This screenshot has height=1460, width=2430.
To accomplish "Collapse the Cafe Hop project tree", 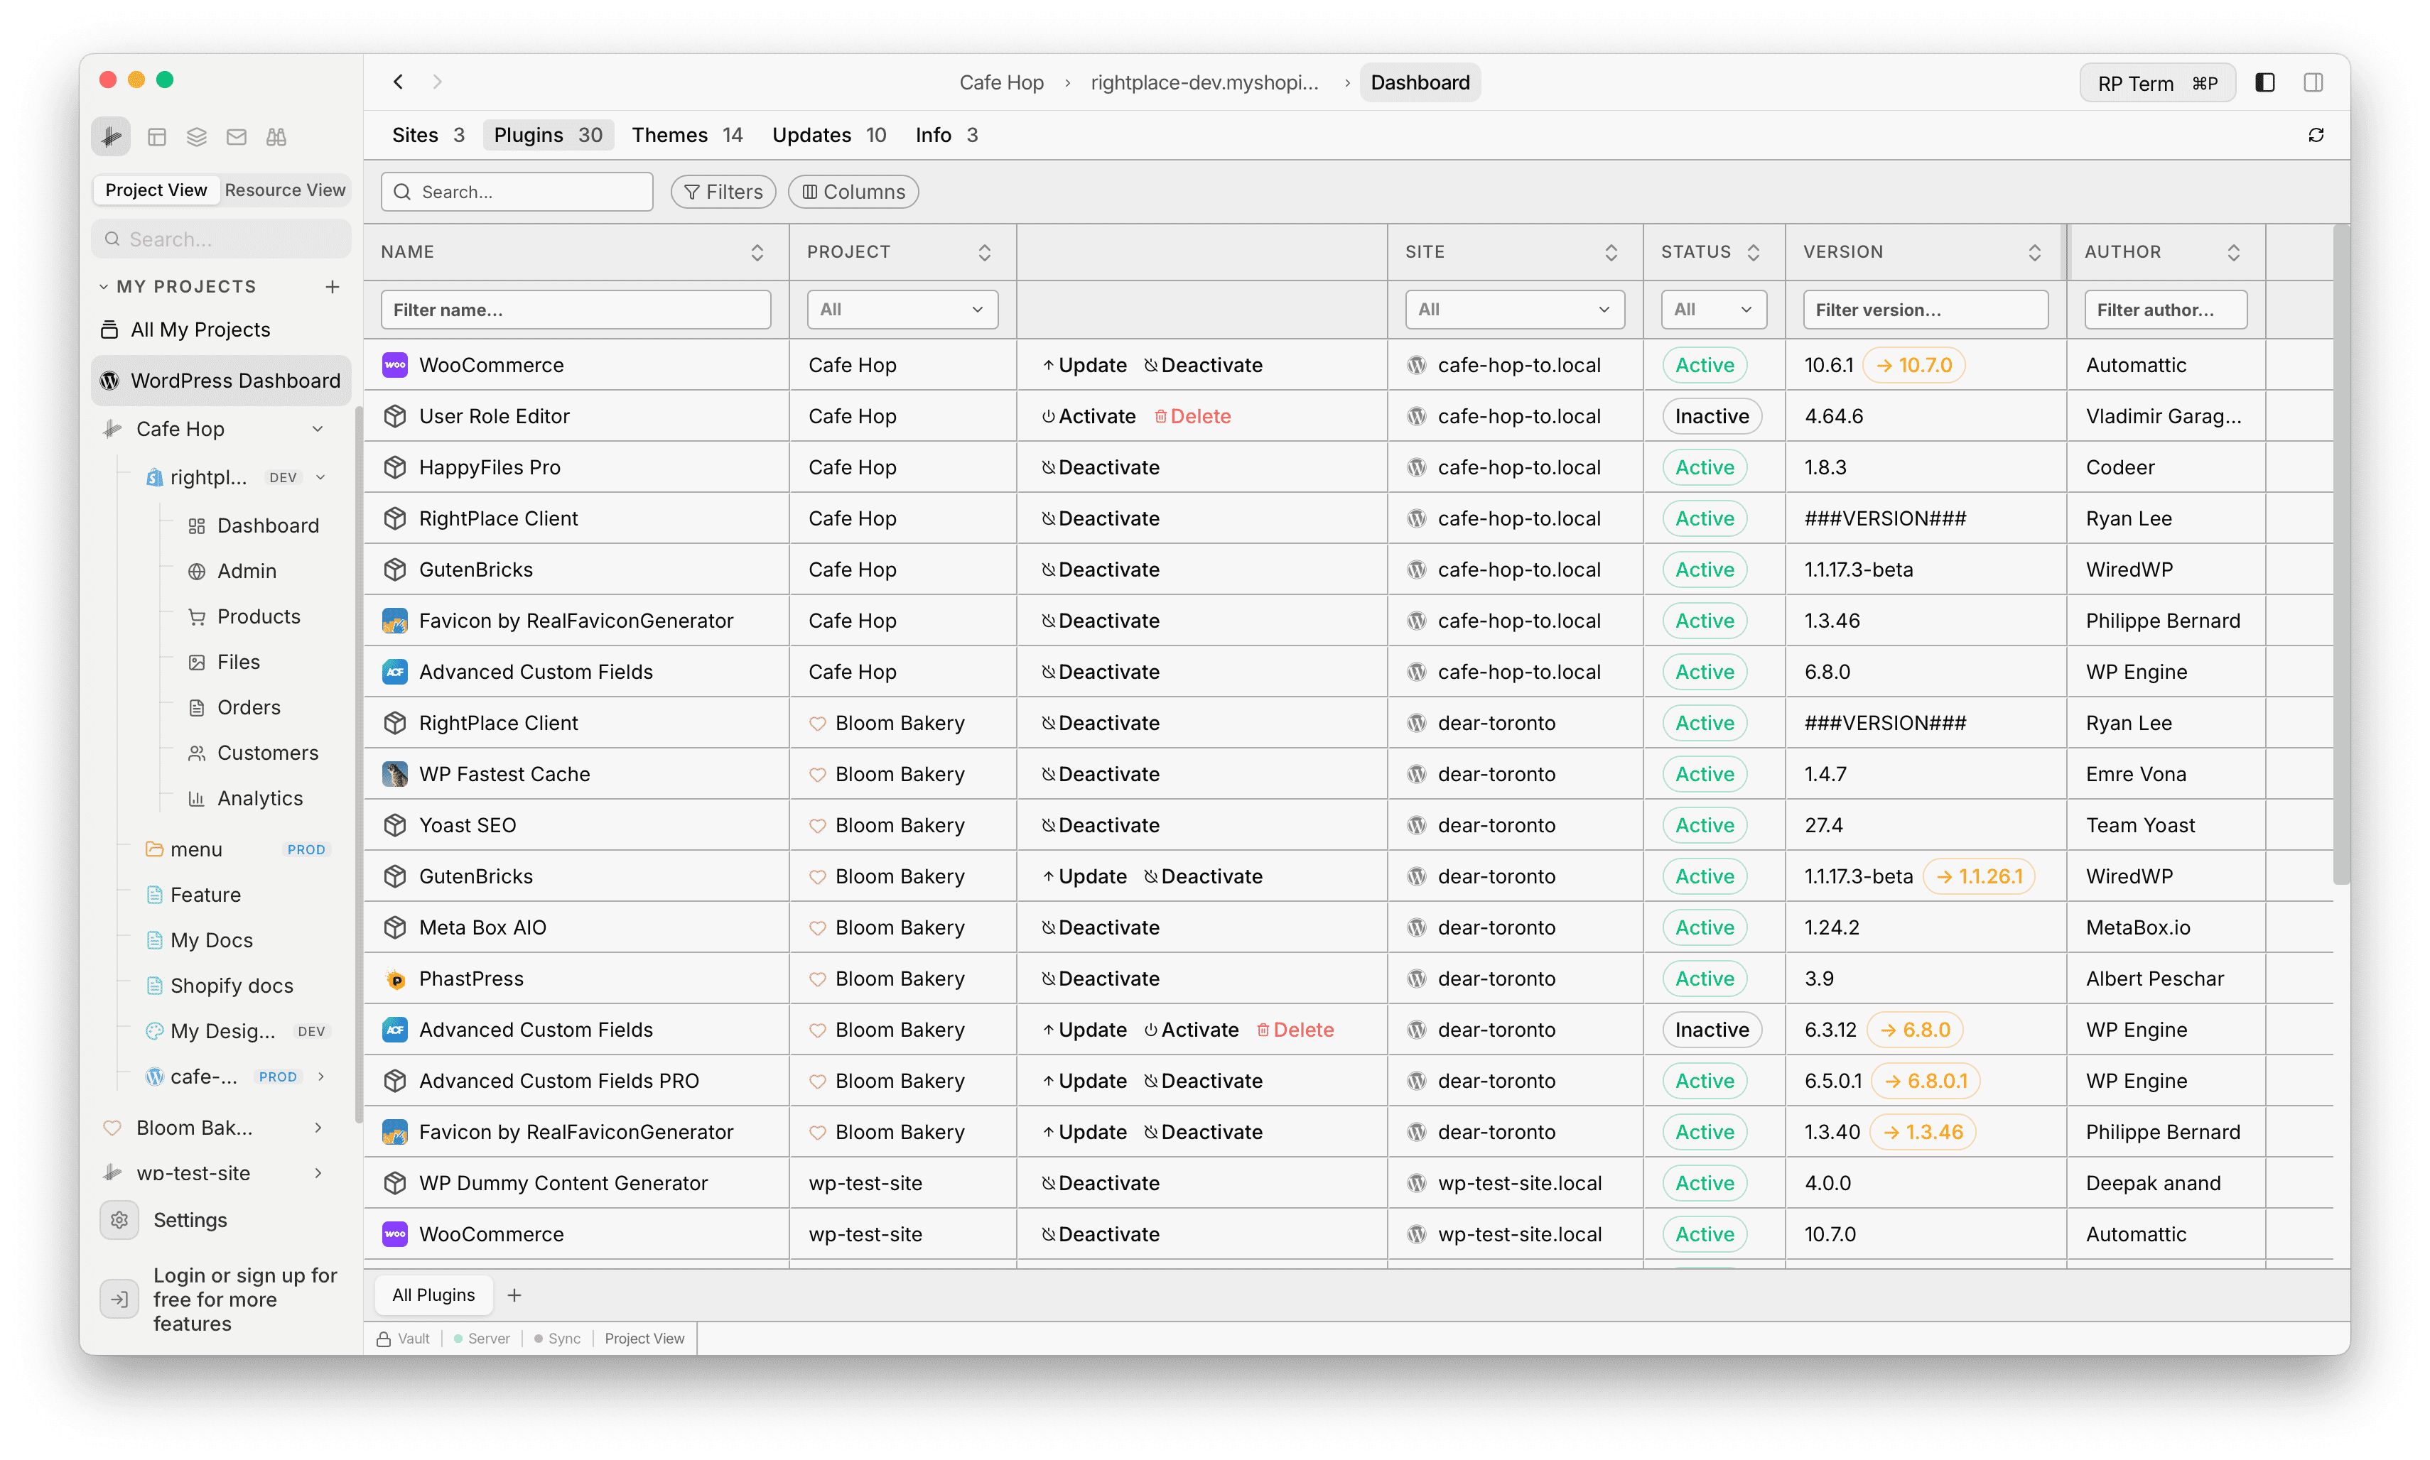I will click(x=318, y=429).
